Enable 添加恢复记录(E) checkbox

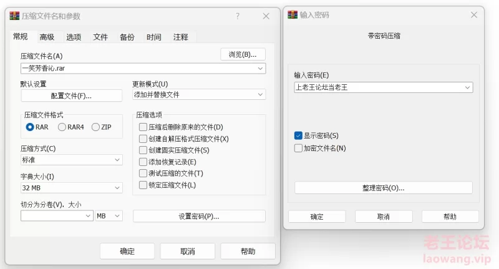coord(143,162)
